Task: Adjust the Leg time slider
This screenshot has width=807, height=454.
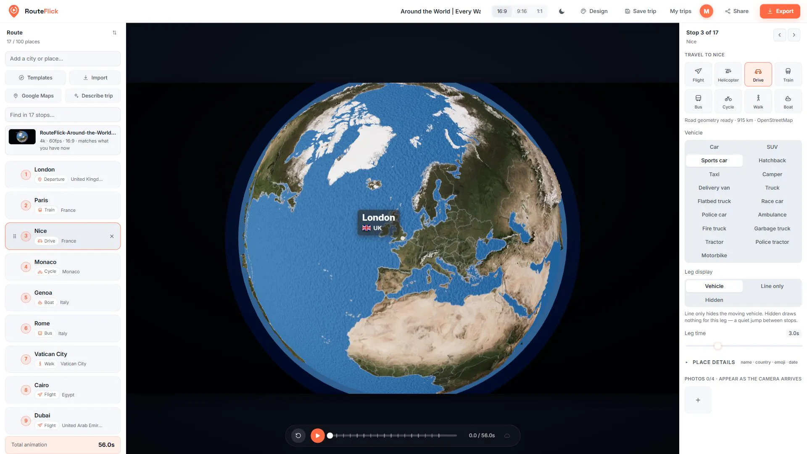Action: [743, 346]
